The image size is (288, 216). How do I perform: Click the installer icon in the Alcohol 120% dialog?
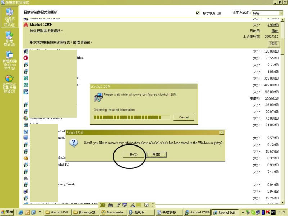98,97
